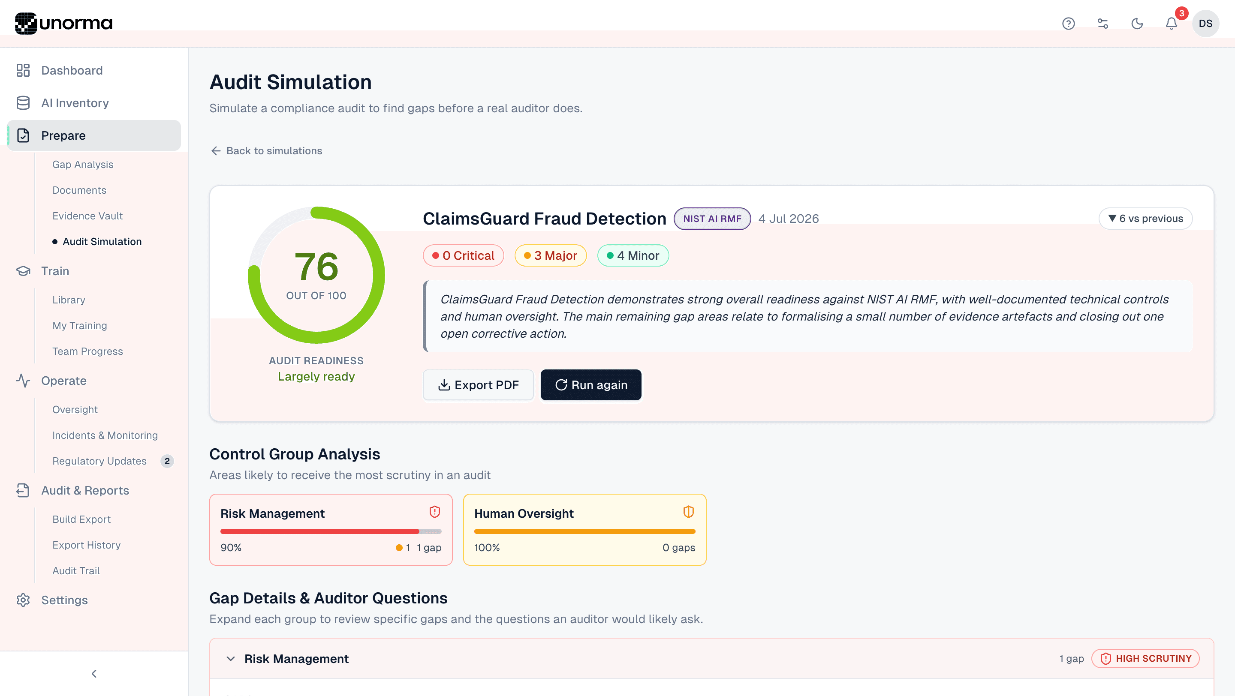
Task: Open My Training
Action: pyautogui.click(x=80, y=326)
